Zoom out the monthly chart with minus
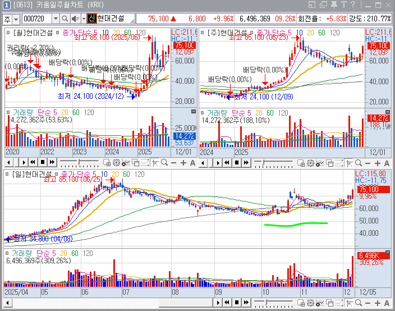The width and height of the screenshot is (395, 311). [x=173, y=163]
